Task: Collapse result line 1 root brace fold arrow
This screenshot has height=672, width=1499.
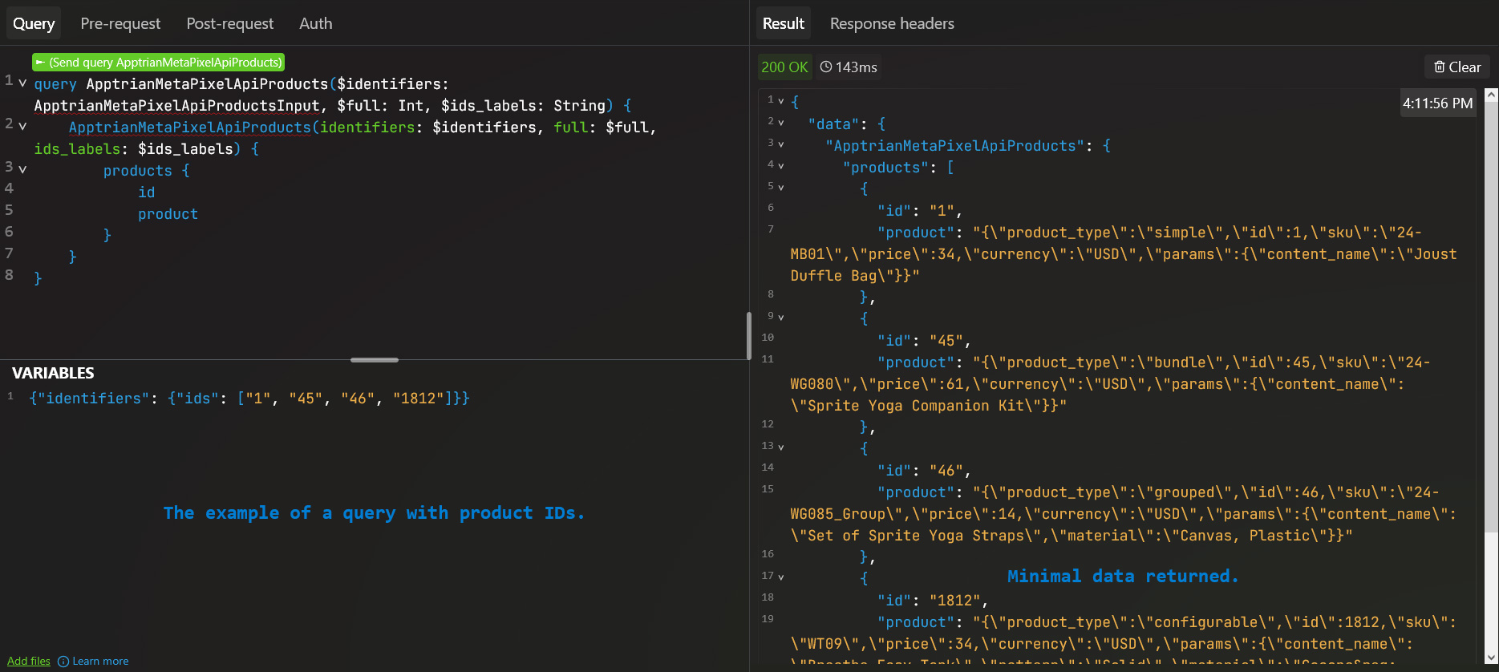Action: tap(781, 101)
